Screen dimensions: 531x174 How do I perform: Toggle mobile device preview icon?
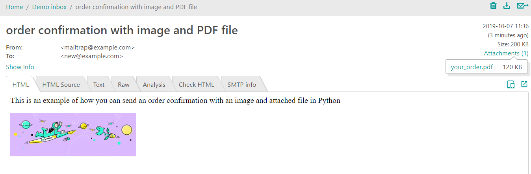511,84
